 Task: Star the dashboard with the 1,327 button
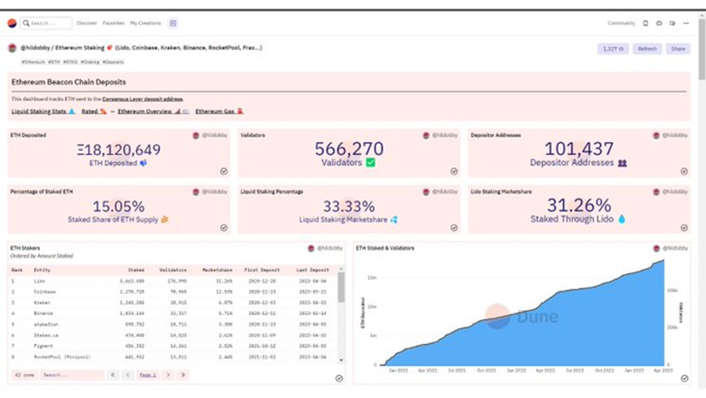[613, 49]
